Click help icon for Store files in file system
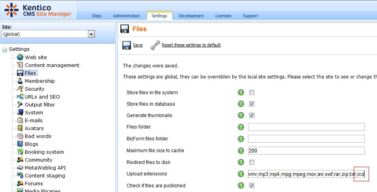 click(241, 93)
